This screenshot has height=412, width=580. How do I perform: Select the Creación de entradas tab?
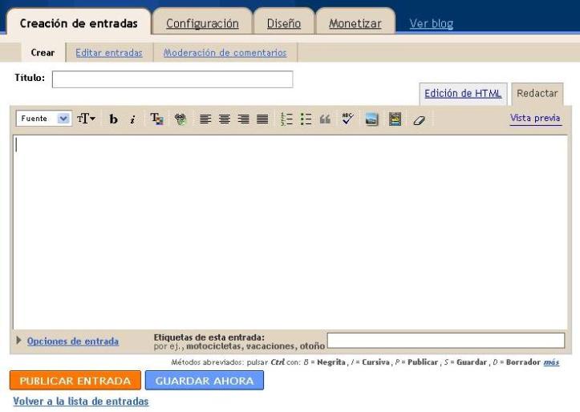click(x=79, y=23)
